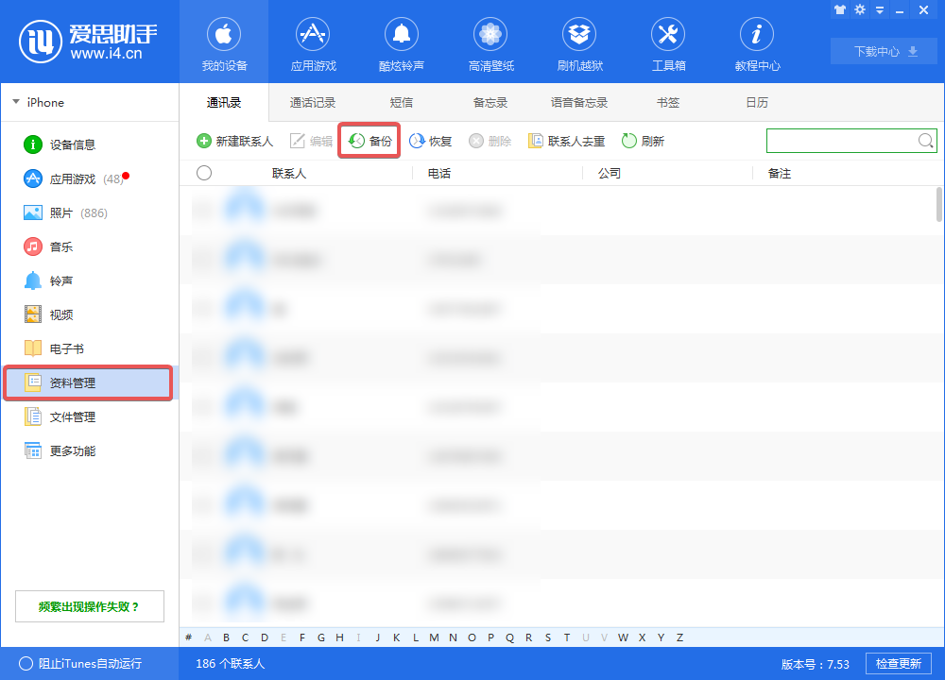Open the 刷机越狱 section

pyautogui.click(x=579, y=42)
